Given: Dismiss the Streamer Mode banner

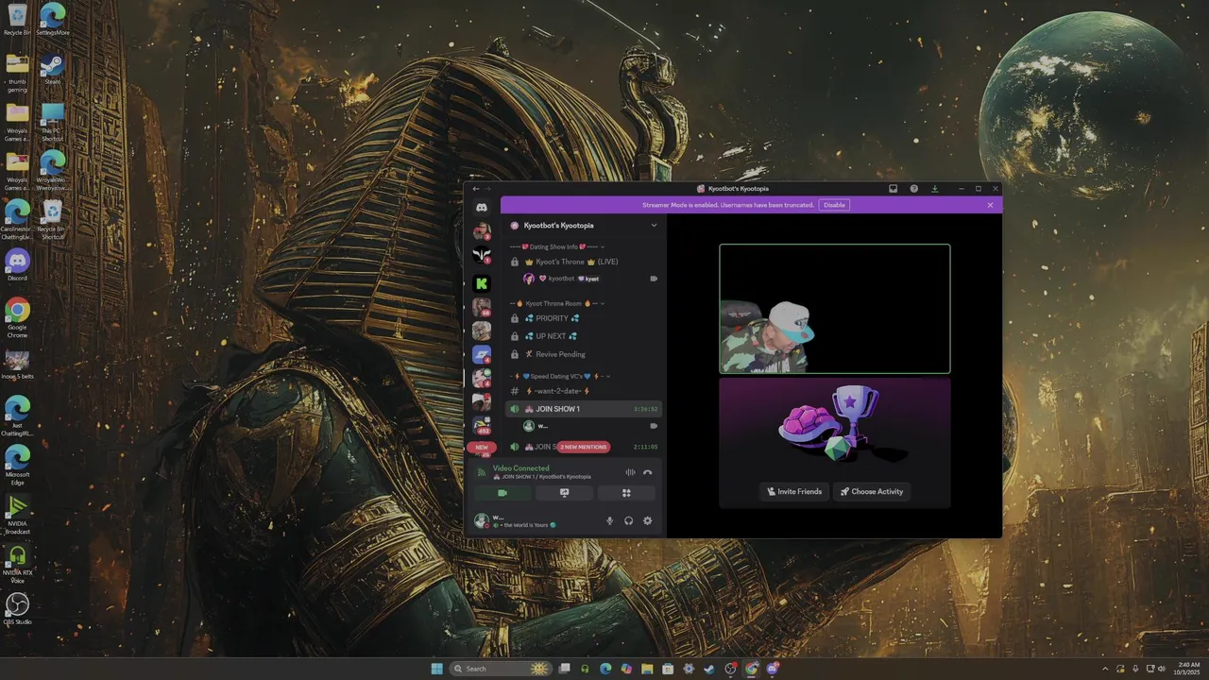Looking at the screenshot, I should pyautogui.click(x=990, y=205).
